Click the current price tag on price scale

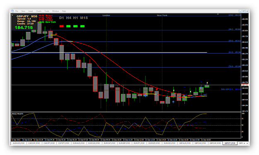245,85
